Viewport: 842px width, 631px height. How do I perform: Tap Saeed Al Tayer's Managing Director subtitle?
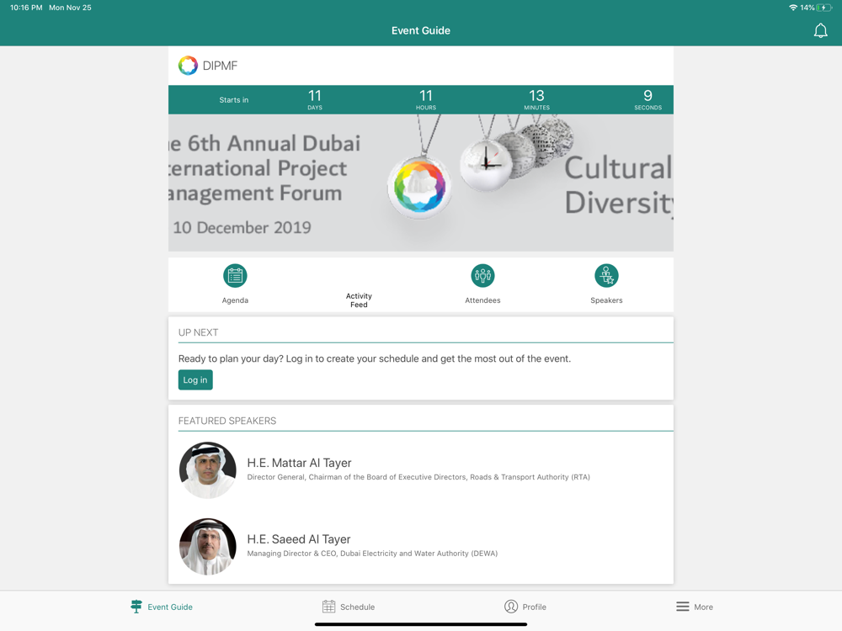(372, 554)
